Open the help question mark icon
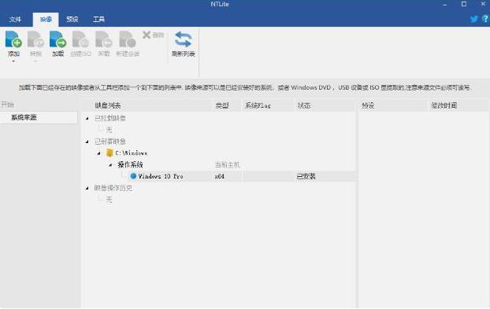 (485, 19)
